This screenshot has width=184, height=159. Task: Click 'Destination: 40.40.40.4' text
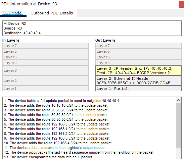[x=22, y=33]
